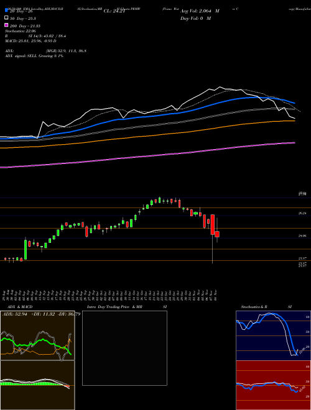Click 'ADX signal: SELL Growing @ 1%' text
Viewport: 311px width, 410px height.
[34, 56]
